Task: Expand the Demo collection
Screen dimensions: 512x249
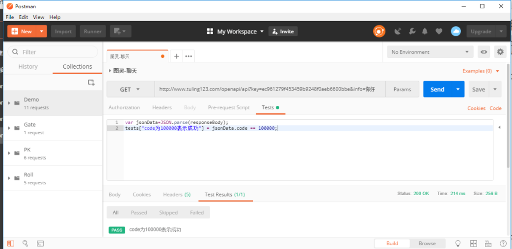Action: [x=9, y=103]
